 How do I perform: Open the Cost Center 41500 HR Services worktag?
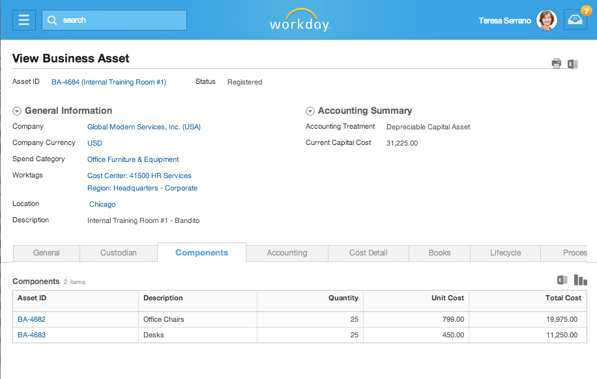(x=139, y=176)
